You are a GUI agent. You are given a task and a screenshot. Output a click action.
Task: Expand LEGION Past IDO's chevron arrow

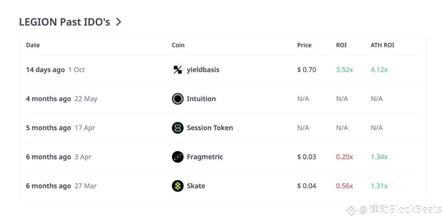tap(119, 22)
